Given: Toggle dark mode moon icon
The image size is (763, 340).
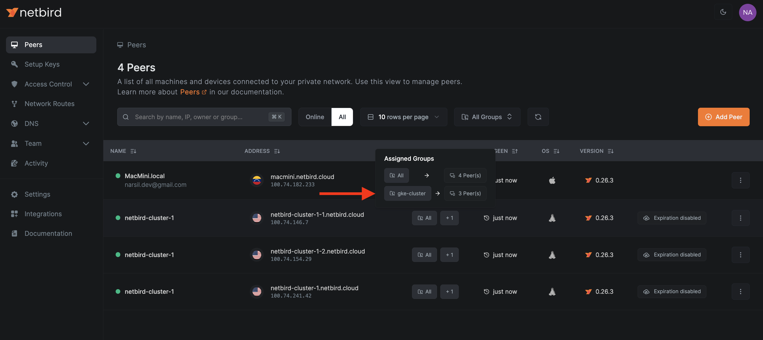Looking at the screenshot, I should [x=723, y=12].
